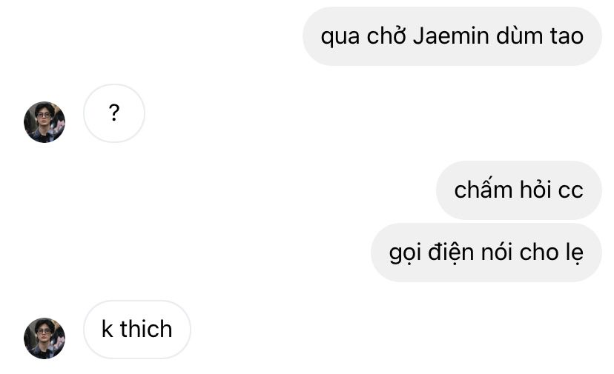Select the "gọi điện nói cho lẹ" message

pyautogui.click(x=486, y=253)
